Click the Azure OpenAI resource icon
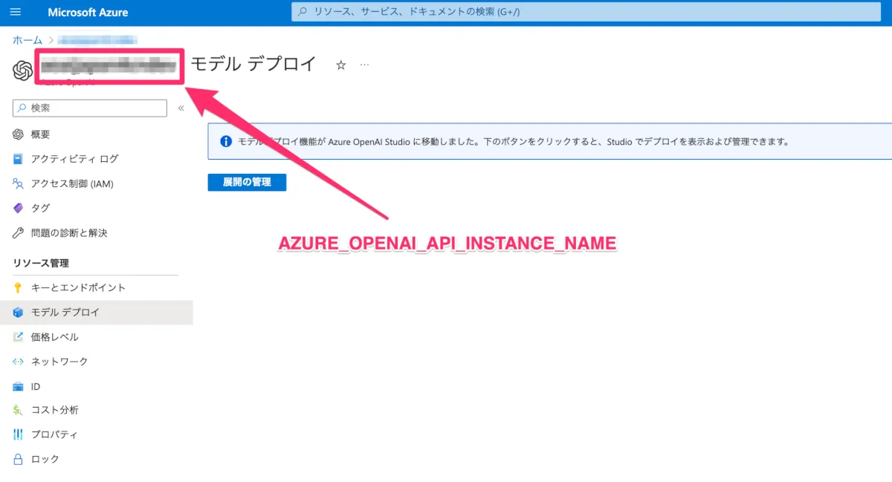The height and width of the screenshot is (482, 892). click(x=23, y=71)
